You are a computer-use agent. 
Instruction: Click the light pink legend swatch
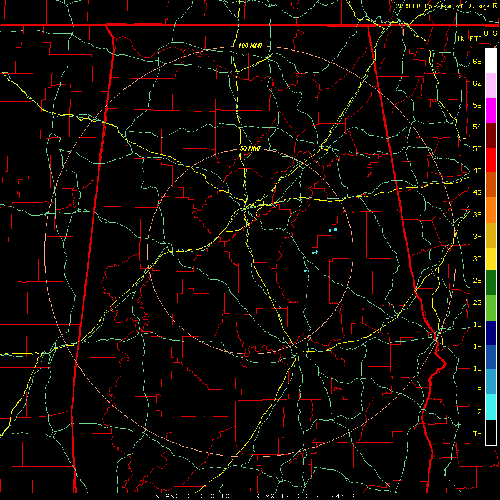pyautogui.click(x=491, y=86)
